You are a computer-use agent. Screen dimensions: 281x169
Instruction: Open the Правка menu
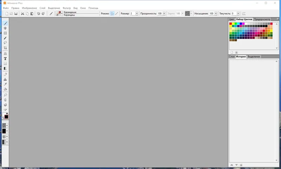pos(15,8)
